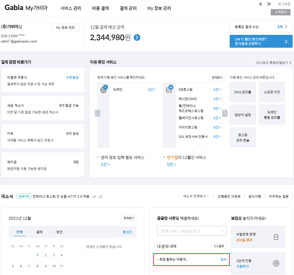Open 새소식 전체보기 link

point(196,196)
